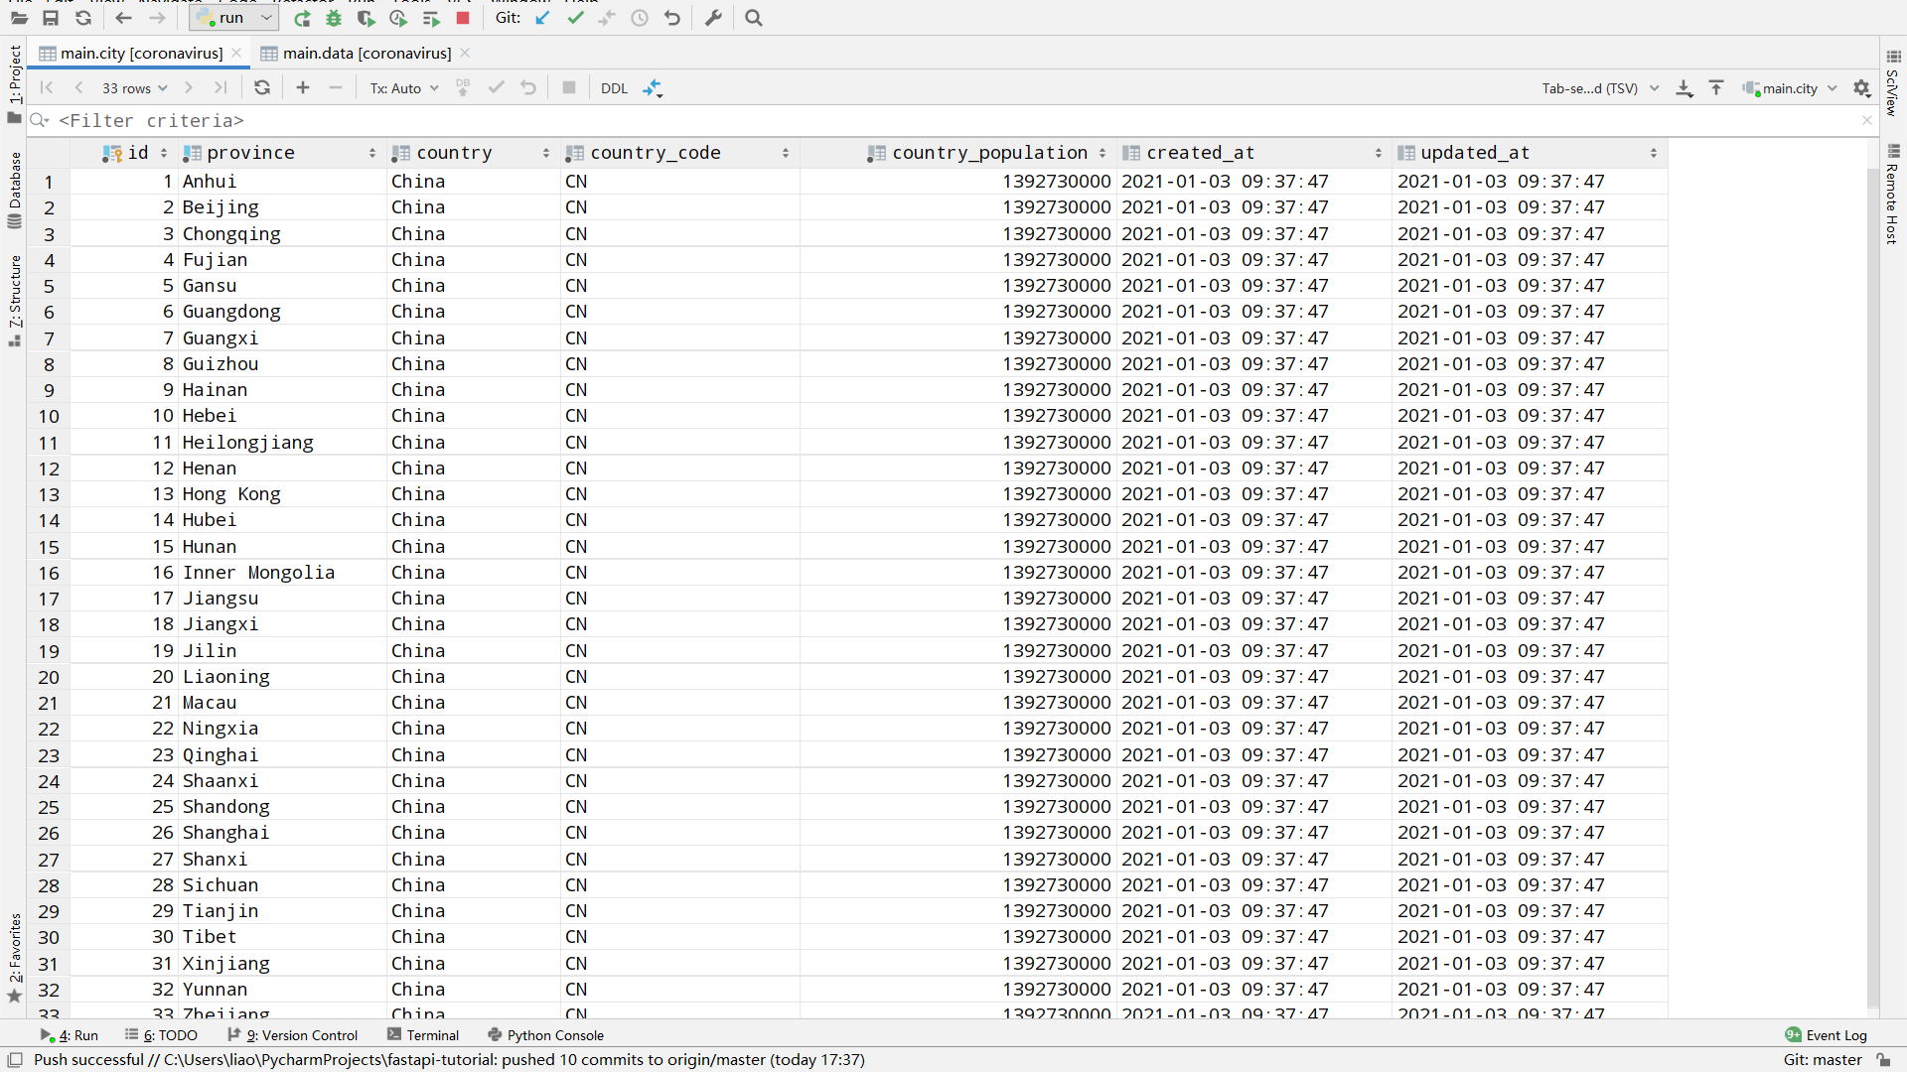Viewport: 1907px width, 1072px height.
Task: Click the data export/download icon
Action: point(1686,87)
